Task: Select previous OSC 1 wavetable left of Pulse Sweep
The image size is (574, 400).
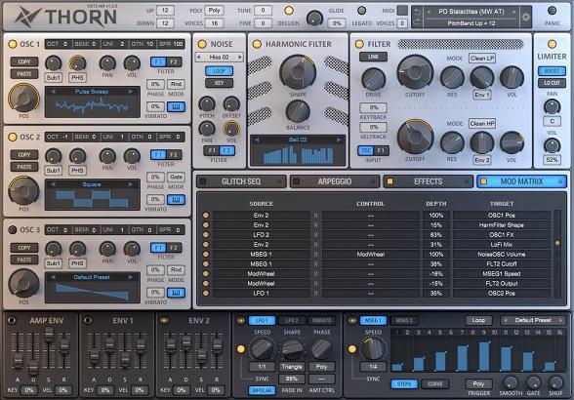Action: coord(54,92)
